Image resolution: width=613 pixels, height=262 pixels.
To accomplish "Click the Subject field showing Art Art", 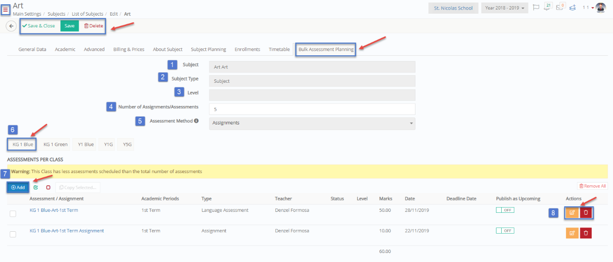I will pyautogui.click(x=312, y=67).
